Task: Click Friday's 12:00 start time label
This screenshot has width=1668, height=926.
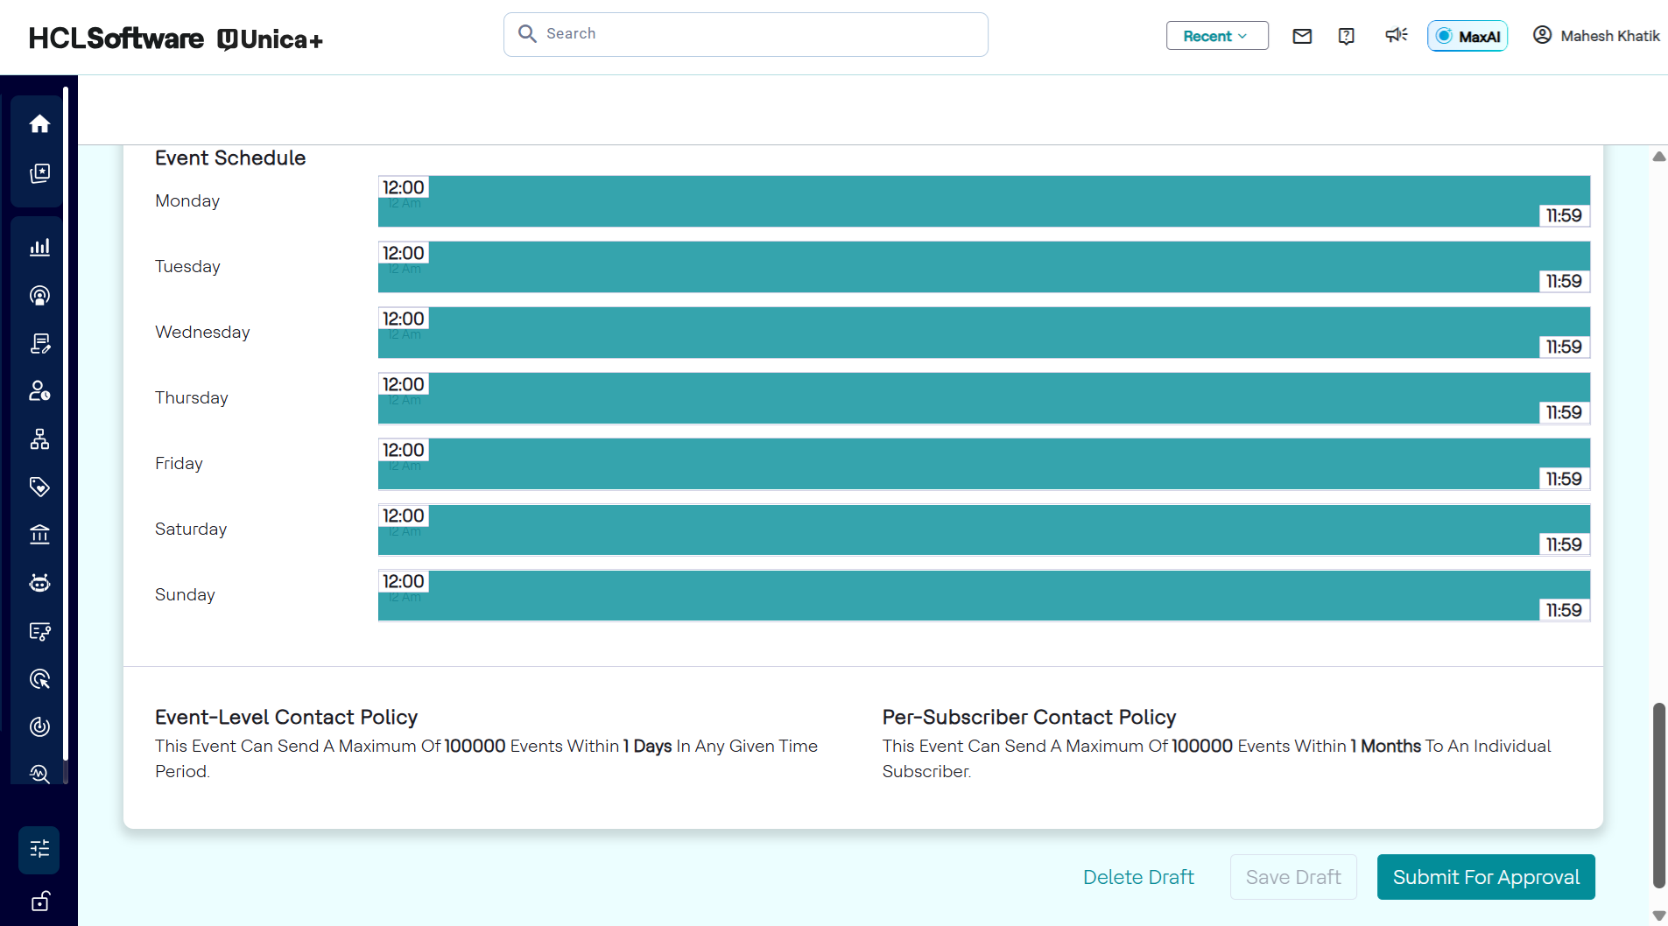Action: [x=403, y=450]
